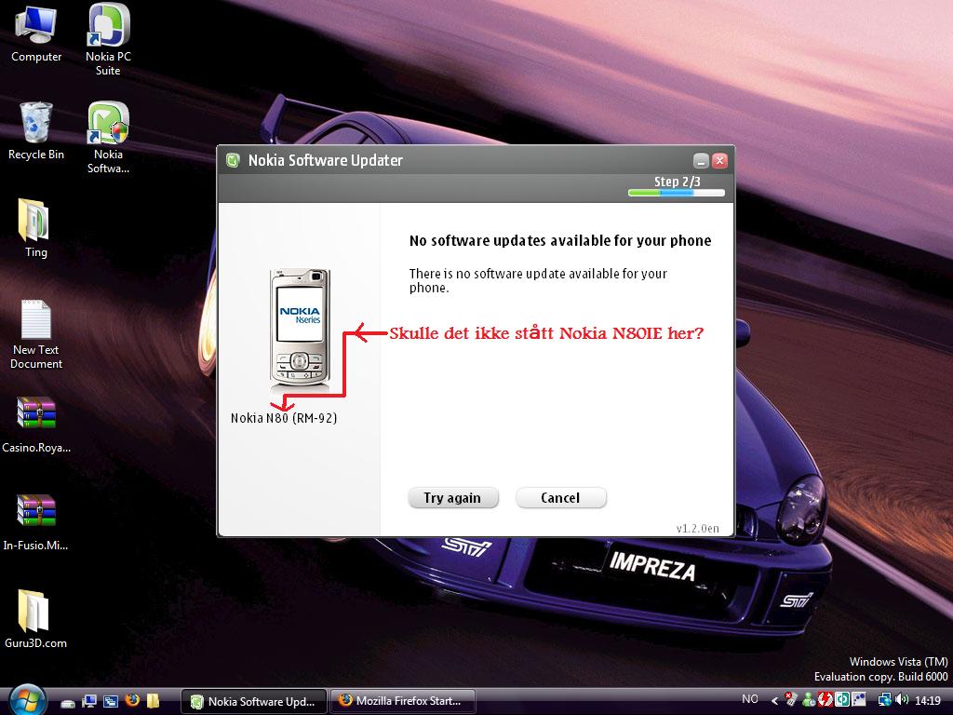Launch Firefox from Quick Launch

[132, 700]
